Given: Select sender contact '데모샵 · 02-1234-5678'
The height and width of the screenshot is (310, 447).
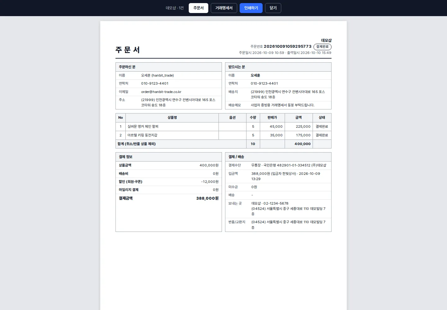Looking at the screenshot, I should tap(270, 203).
